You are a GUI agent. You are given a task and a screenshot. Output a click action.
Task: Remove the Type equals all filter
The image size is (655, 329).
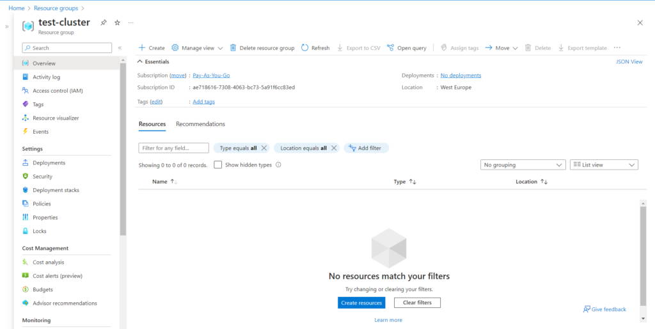[x=264, y=148]
